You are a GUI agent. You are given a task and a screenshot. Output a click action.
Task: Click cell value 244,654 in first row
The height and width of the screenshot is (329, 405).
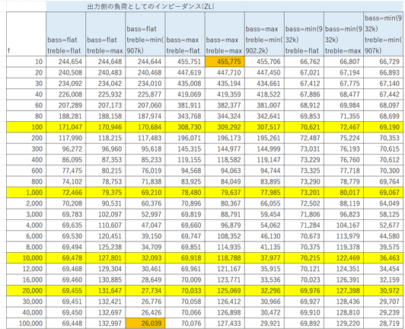click(x=66, y=62)
